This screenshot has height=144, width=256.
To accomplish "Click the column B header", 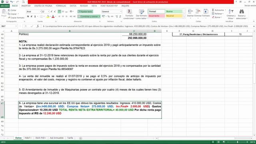I will pos(70,31).
